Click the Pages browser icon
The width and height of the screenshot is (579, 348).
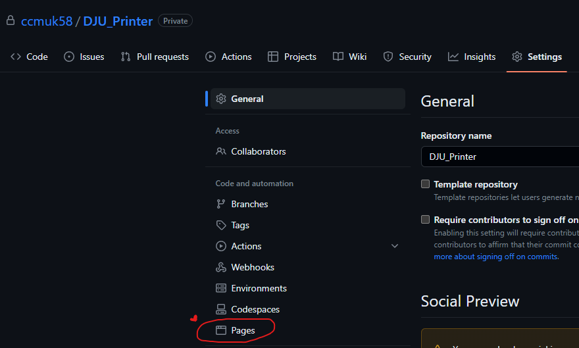coord(221,330)
